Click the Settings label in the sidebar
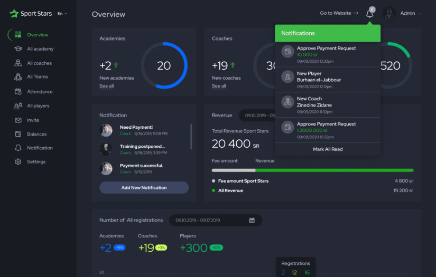Image resolution: width=436 pixels, height=277 pixels. click(36, 161)
